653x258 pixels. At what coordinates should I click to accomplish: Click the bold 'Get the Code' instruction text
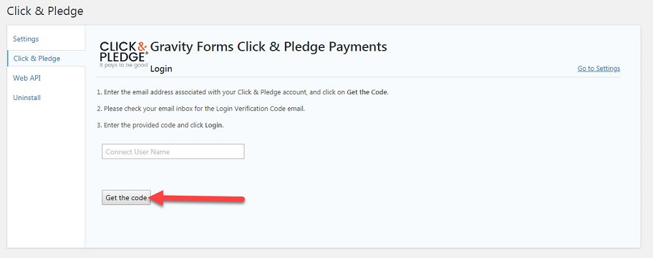coord(367,92)
